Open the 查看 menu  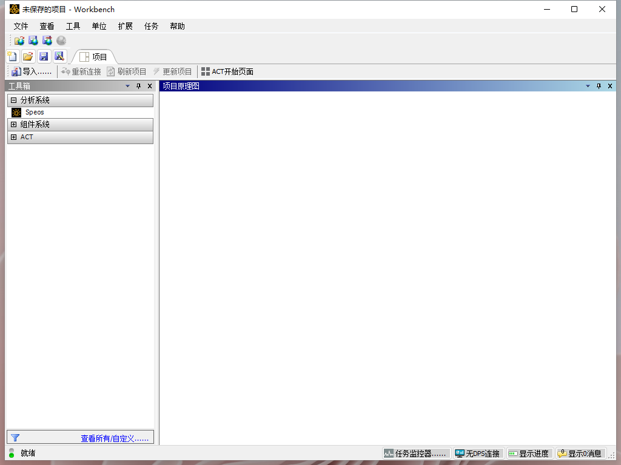coord(47,26)
